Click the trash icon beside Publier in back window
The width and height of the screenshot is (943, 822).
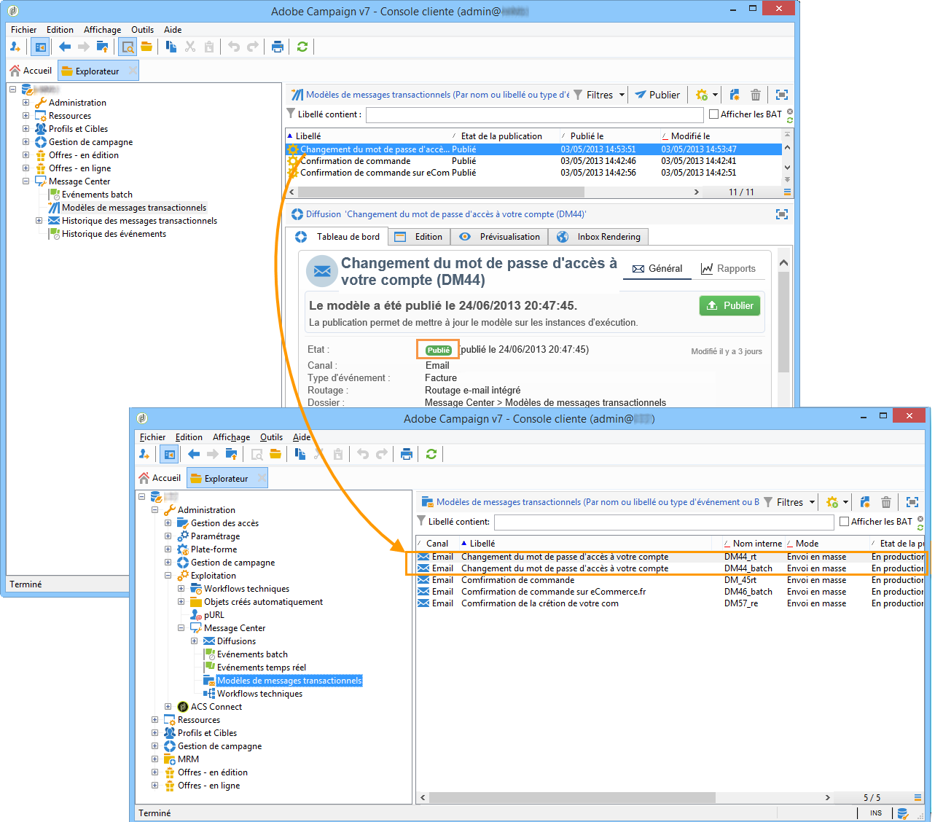click(756, 95)
